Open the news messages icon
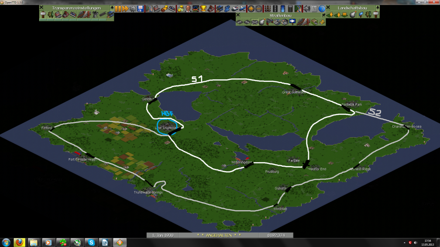Image resolution: width=440 pixels, height=247 pixels. (x=314, y=9)
